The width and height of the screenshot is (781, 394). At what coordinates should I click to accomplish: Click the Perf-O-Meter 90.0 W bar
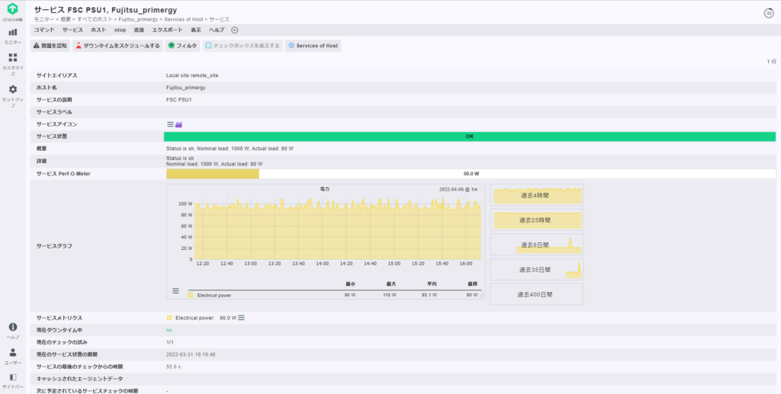[471, 174]
